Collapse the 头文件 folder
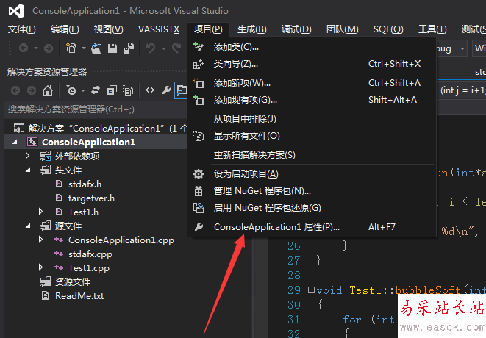The image size is (486, 338). 28,170
